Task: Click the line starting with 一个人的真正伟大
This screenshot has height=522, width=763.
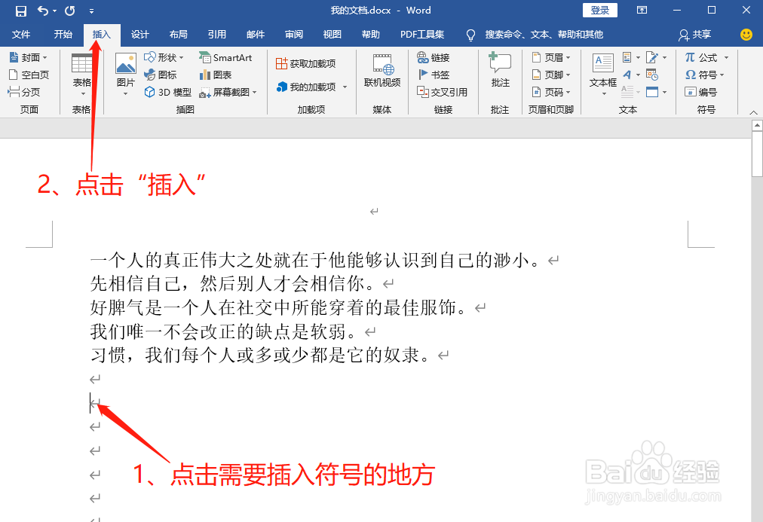Action: coord(315,260)
